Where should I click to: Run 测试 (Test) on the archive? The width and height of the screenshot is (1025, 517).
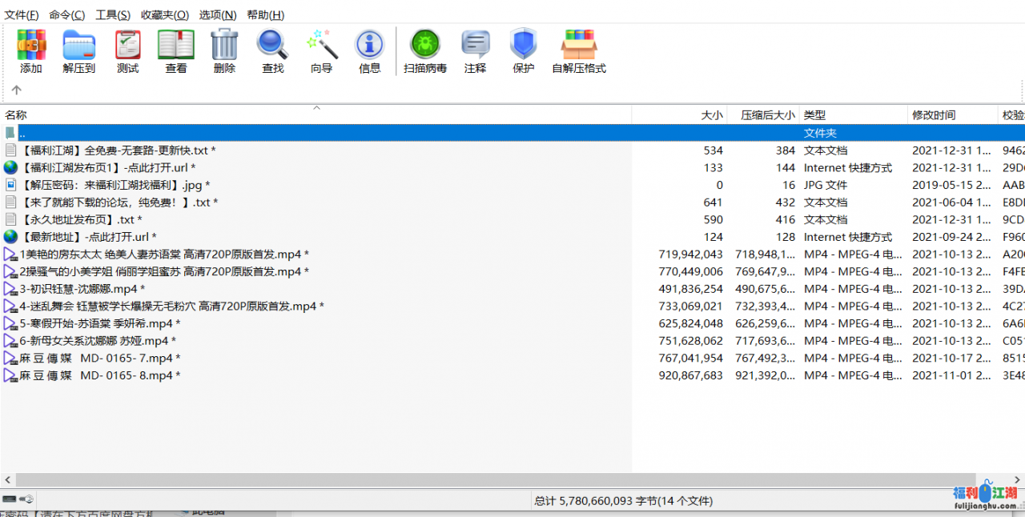(x=127, y=50)
